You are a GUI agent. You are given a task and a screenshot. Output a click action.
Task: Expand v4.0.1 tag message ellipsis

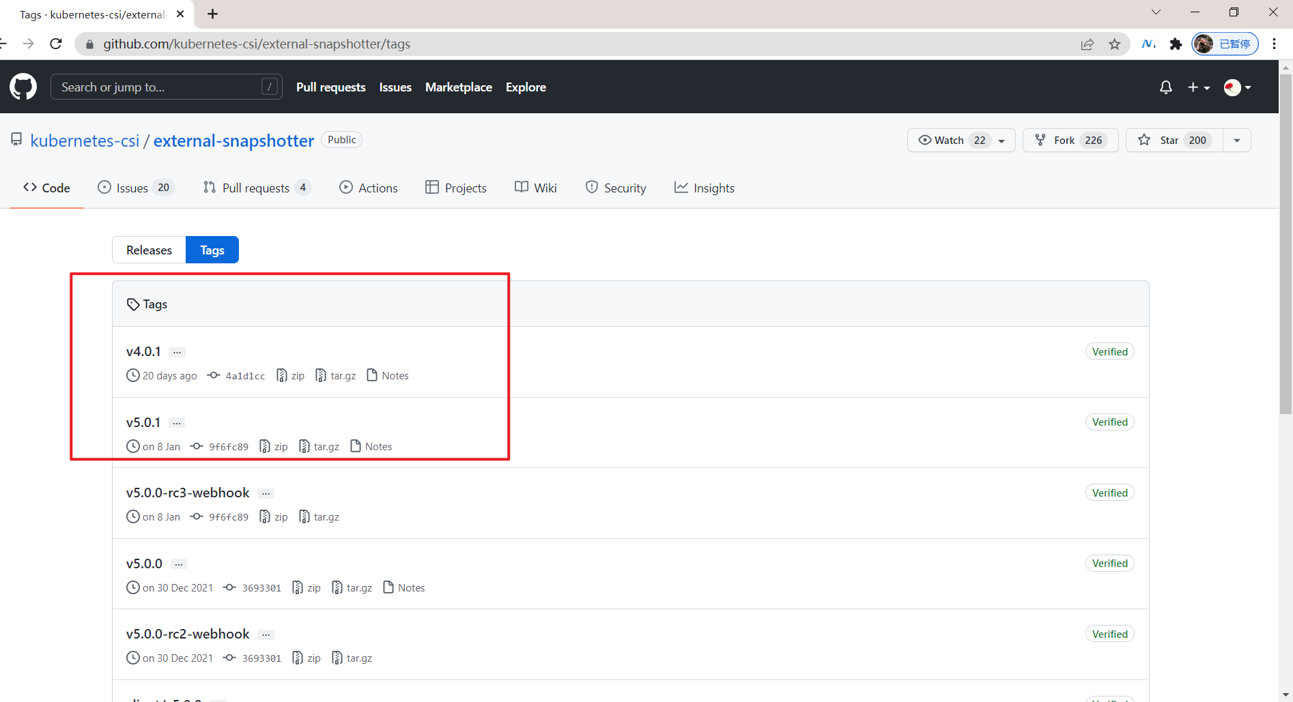(x=177, y=352)
